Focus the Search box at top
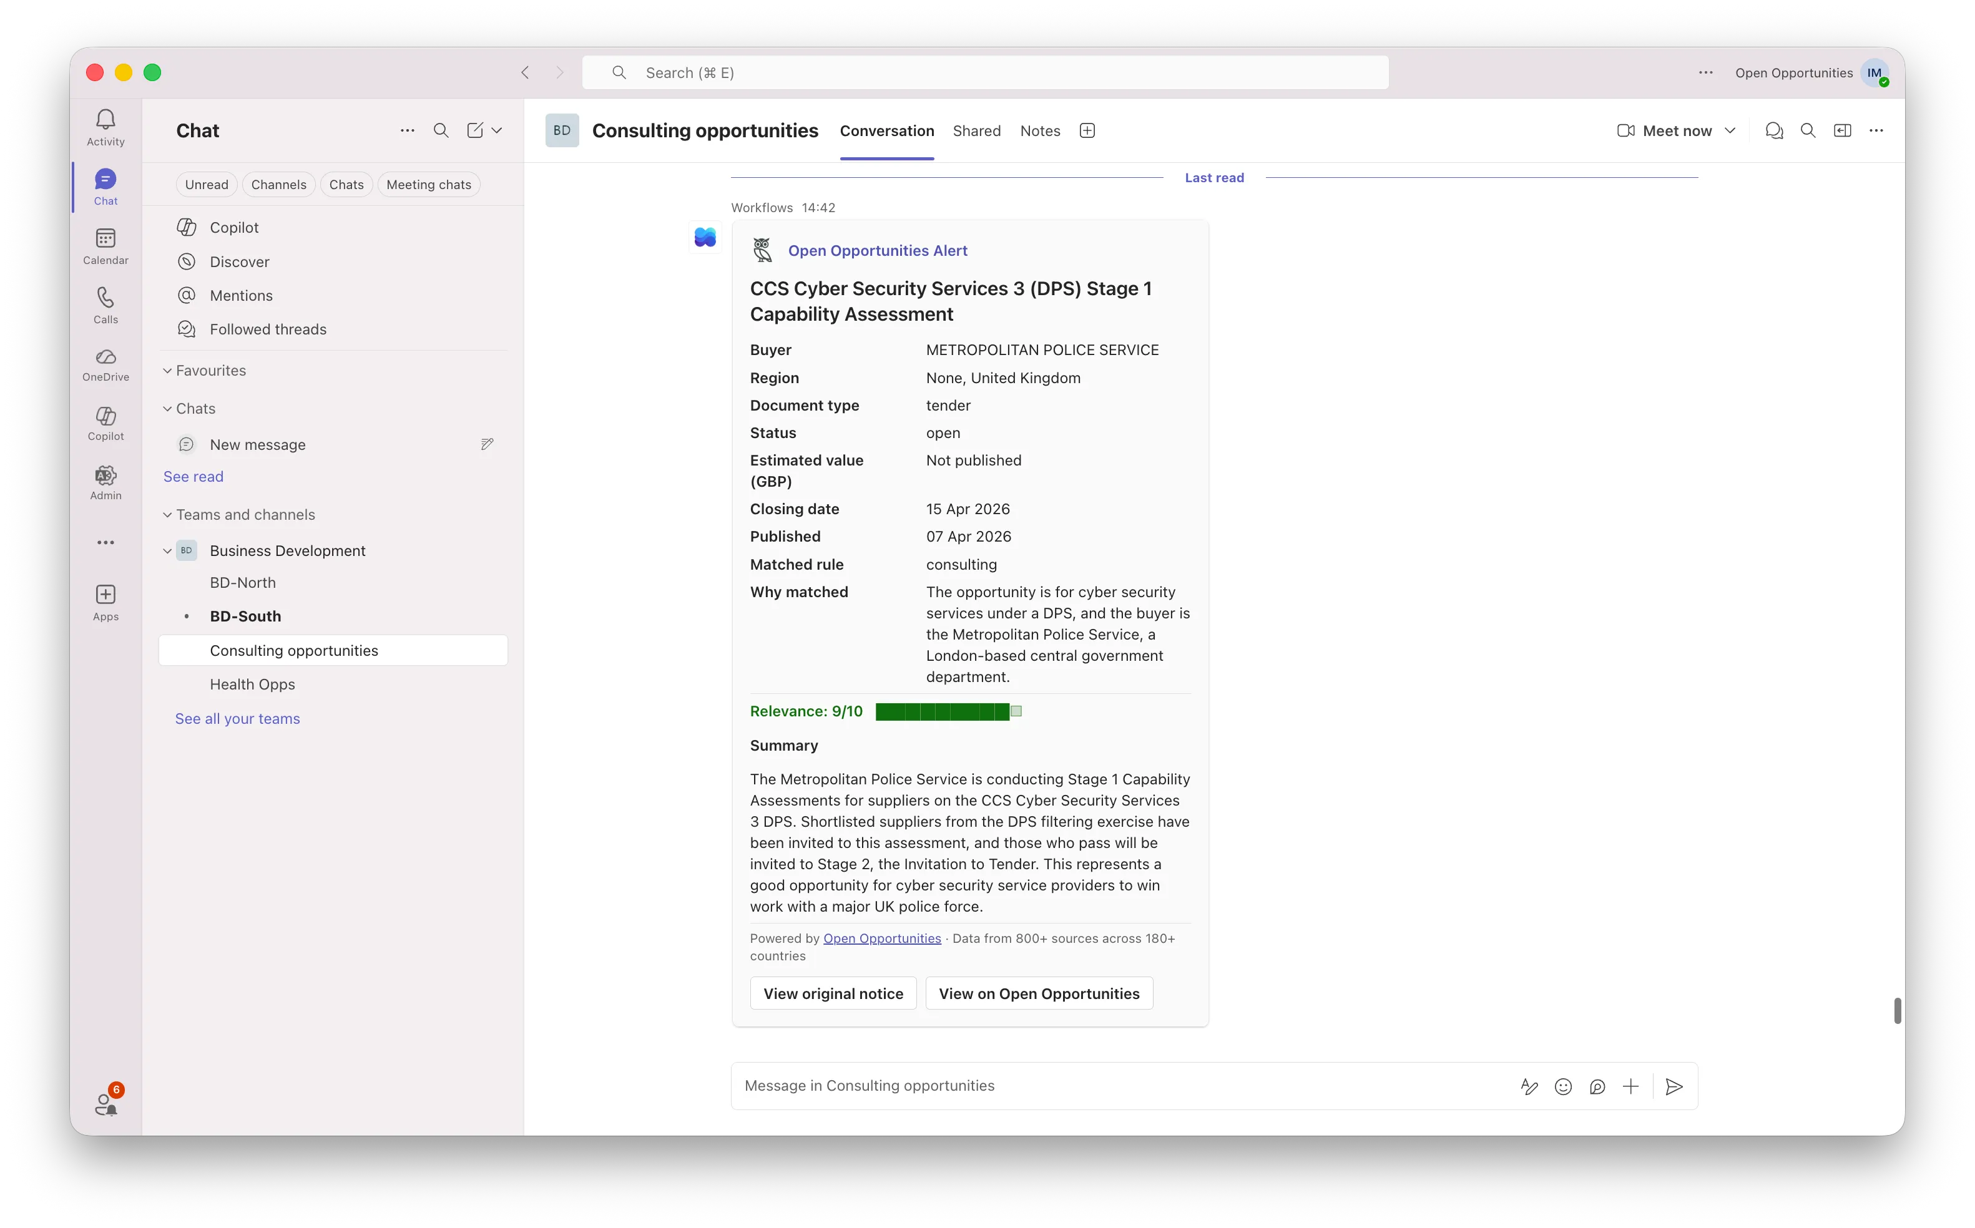This screenshot has height=1228, width=1975. [x=986, y=72]
